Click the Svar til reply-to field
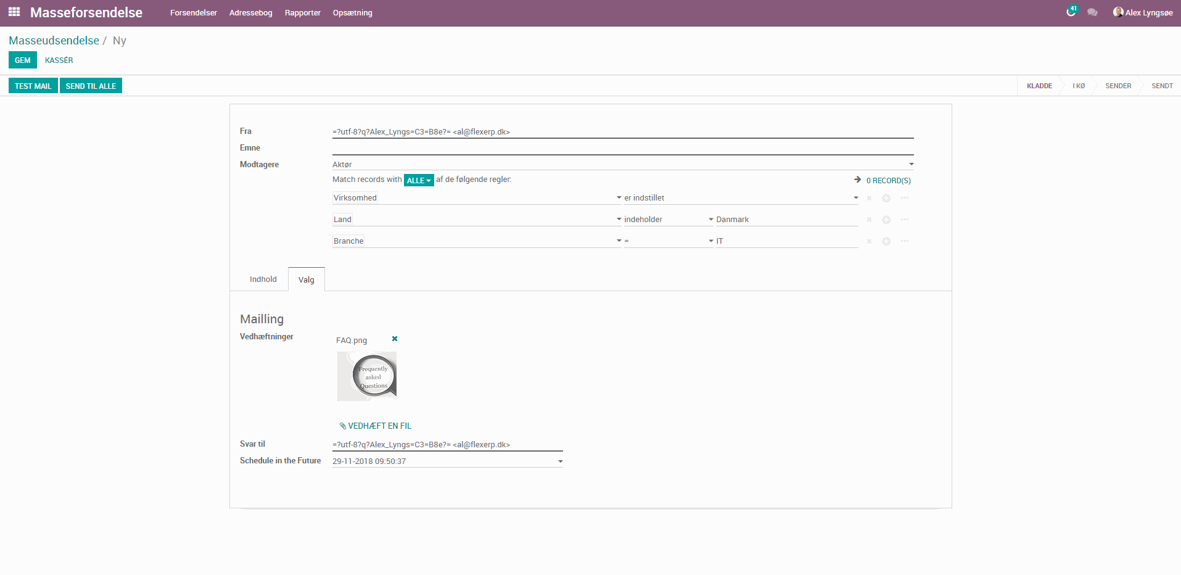The height and width of the screenshot is (575, 1181). (x=448, y=444)
